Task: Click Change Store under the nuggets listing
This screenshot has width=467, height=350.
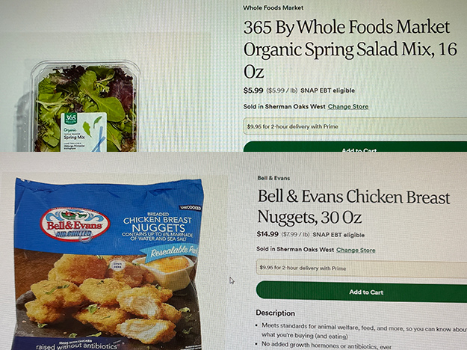Action: tap(356, 250)
